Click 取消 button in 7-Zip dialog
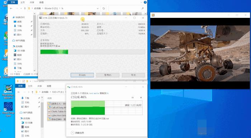 [x=133, y=75]
